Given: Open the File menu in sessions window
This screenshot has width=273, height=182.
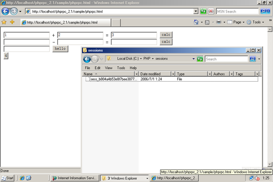Looking at the screenshot, I should [87, 68].
